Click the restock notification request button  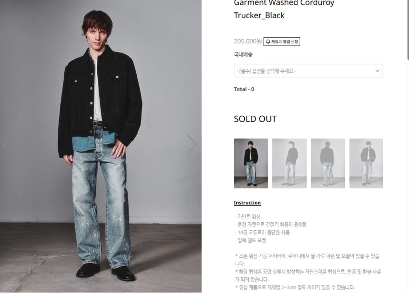pyautogui.click(x=282, y=41)
